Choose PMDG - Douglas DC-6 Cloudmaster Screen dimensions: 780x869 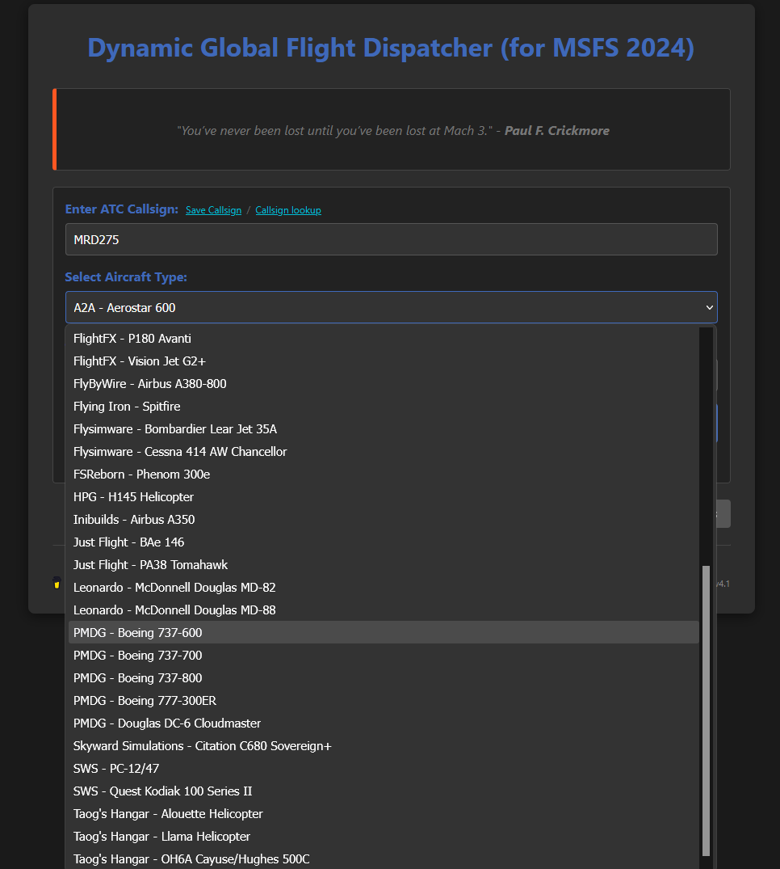[x=384, y=723]
